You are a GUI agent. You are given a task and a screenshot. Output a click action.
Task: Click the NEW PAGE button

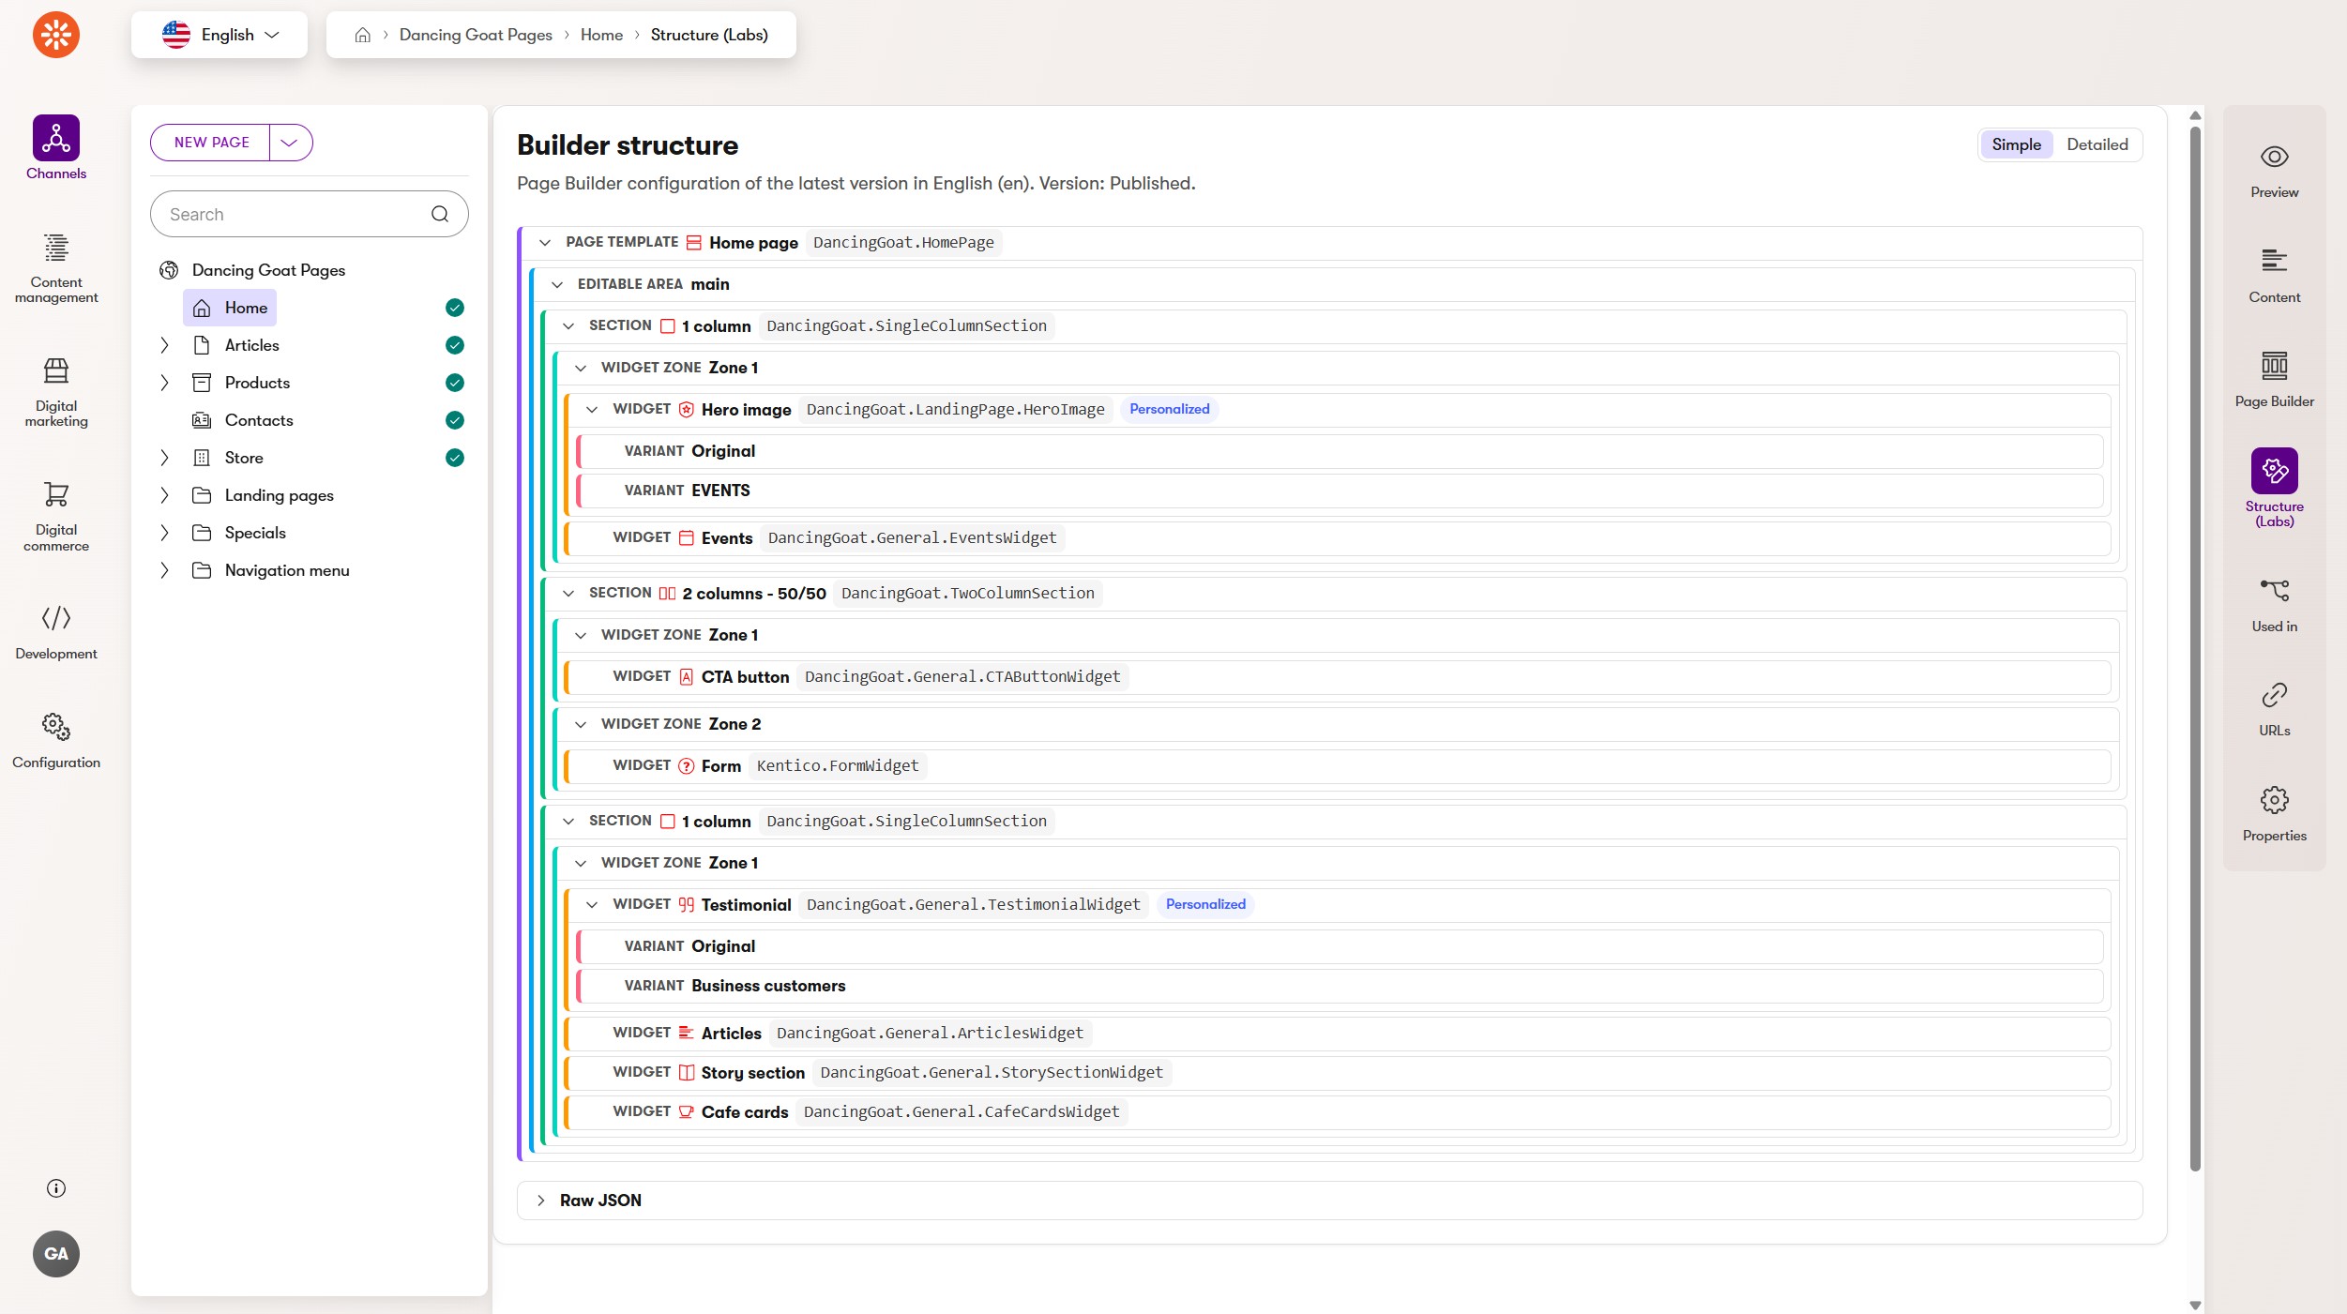[x=212, y=143]
